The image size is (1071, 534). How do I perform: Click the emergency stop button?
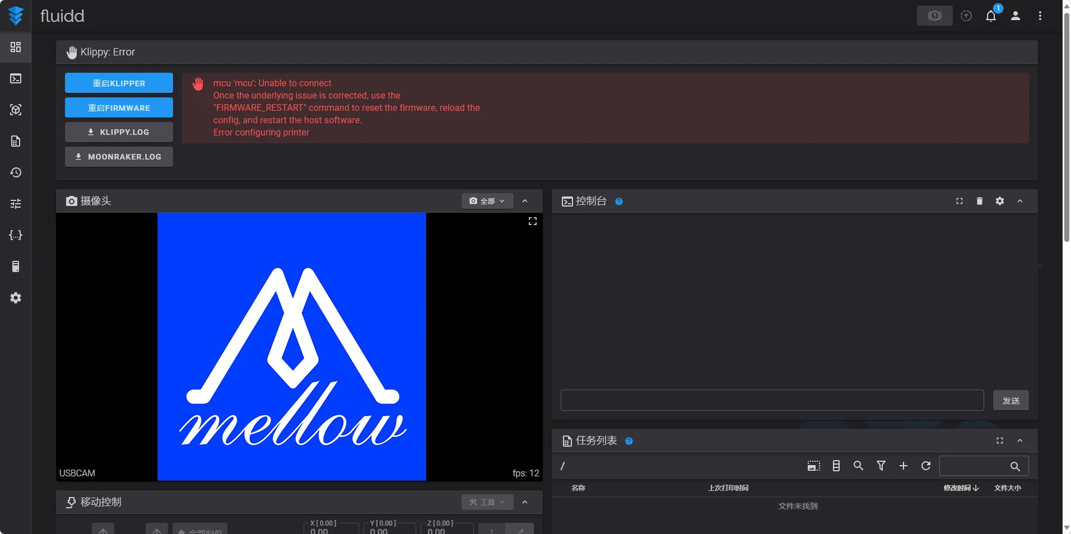(934, 16)
